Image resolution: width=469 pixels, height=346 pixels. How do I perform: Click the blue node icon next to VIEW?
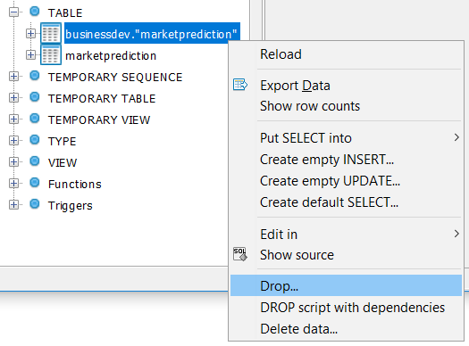coord(35,161)
